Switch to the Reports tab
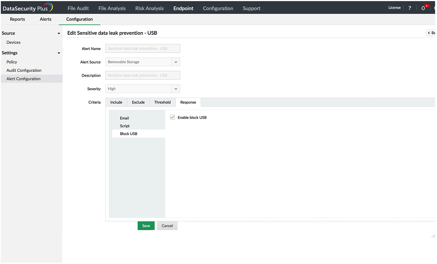This screenshot has height=264, width=437. (x=17, y=19)
